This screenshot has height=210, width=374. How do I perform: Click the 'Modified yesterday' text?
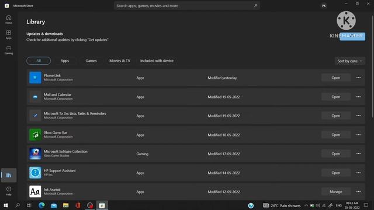222,78
